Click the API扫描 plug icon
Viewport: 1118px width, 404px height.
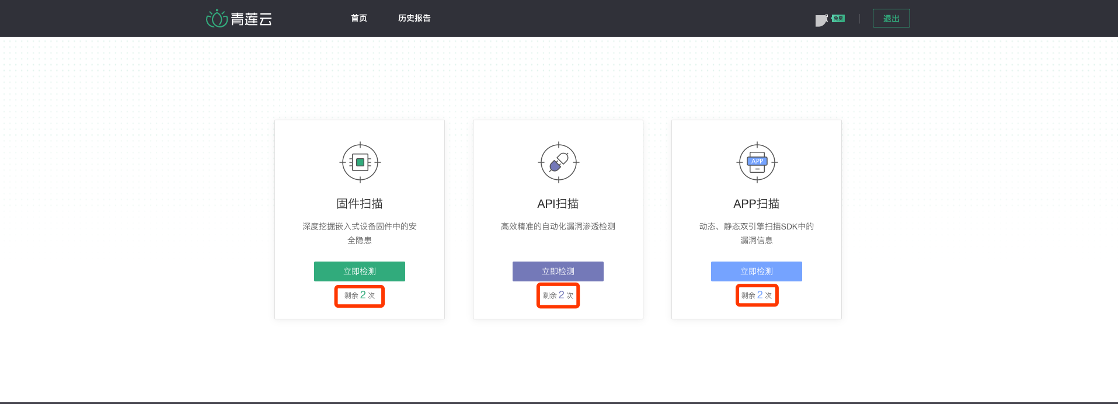point(559,162)
